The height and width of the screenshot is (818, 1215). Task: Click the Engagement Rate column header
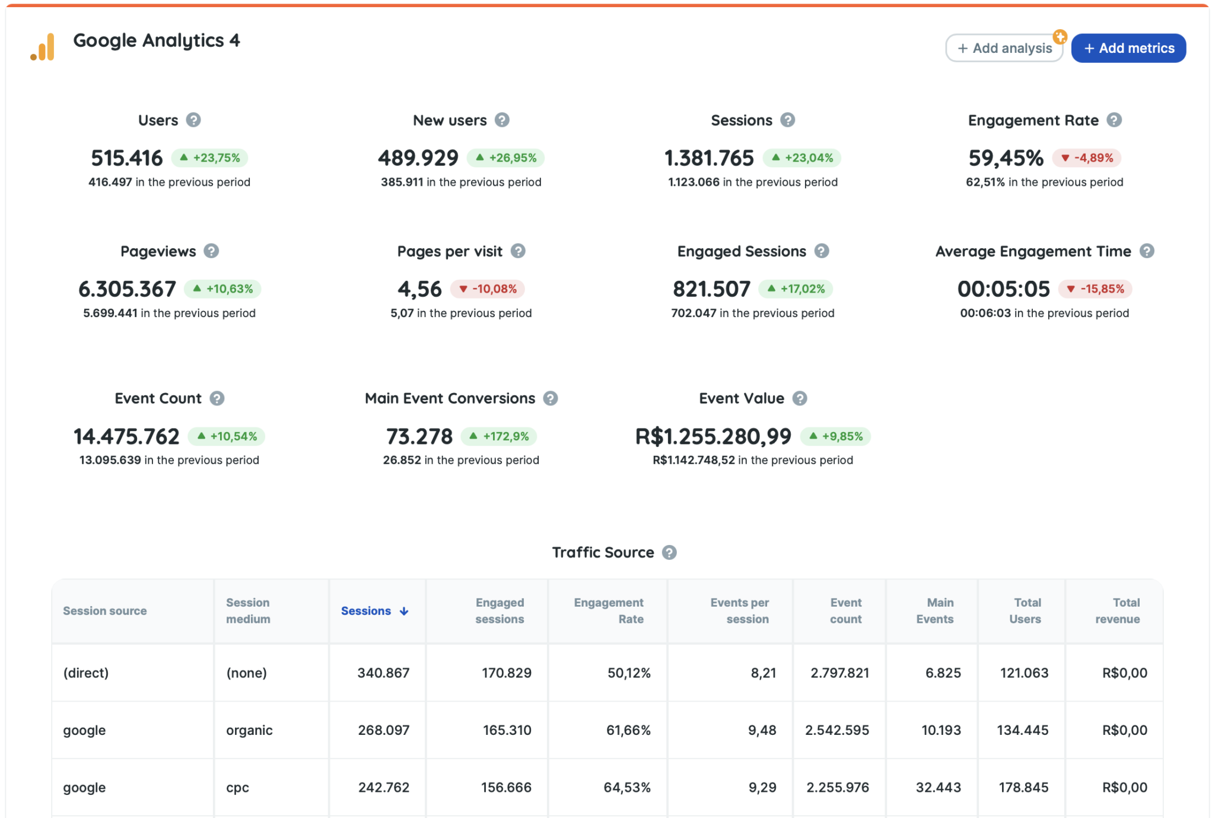tap(608, 611)
